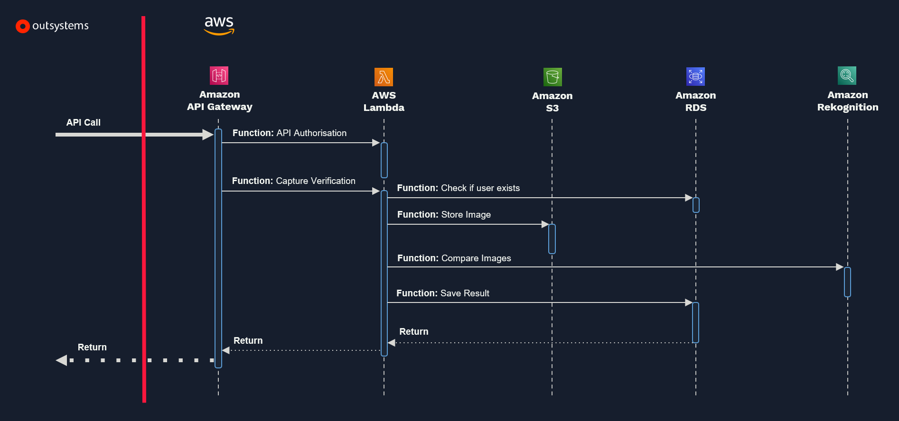899x421 pixels.
Task: Select the S3 activation bar
Action: pyautogui.click(x=552, y=239)
